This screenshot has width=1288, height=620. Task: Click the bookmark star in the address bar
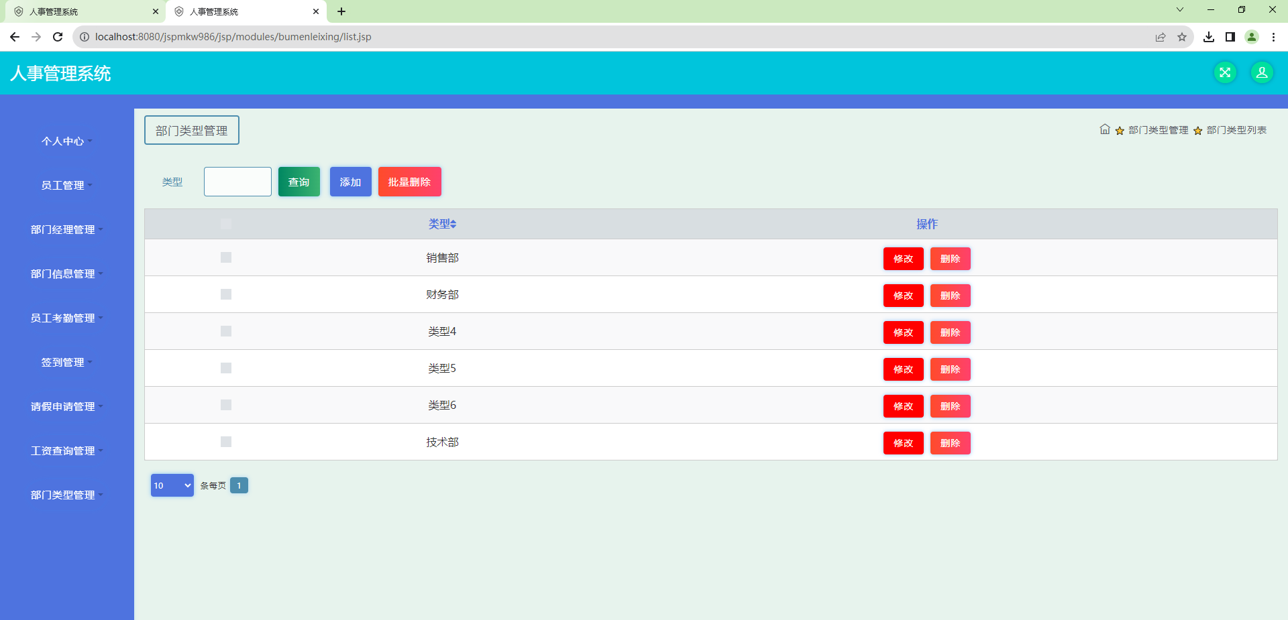[x=1183, y=37]
